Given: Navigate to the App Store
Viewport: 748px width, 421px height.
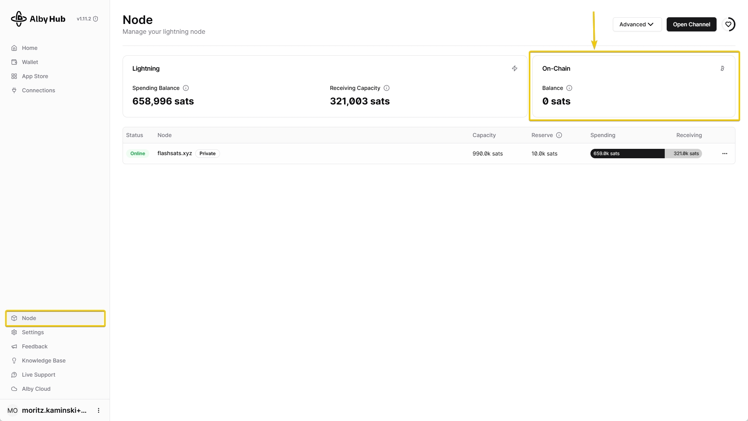Looking at the screenshot, I should tap(35, 76).
